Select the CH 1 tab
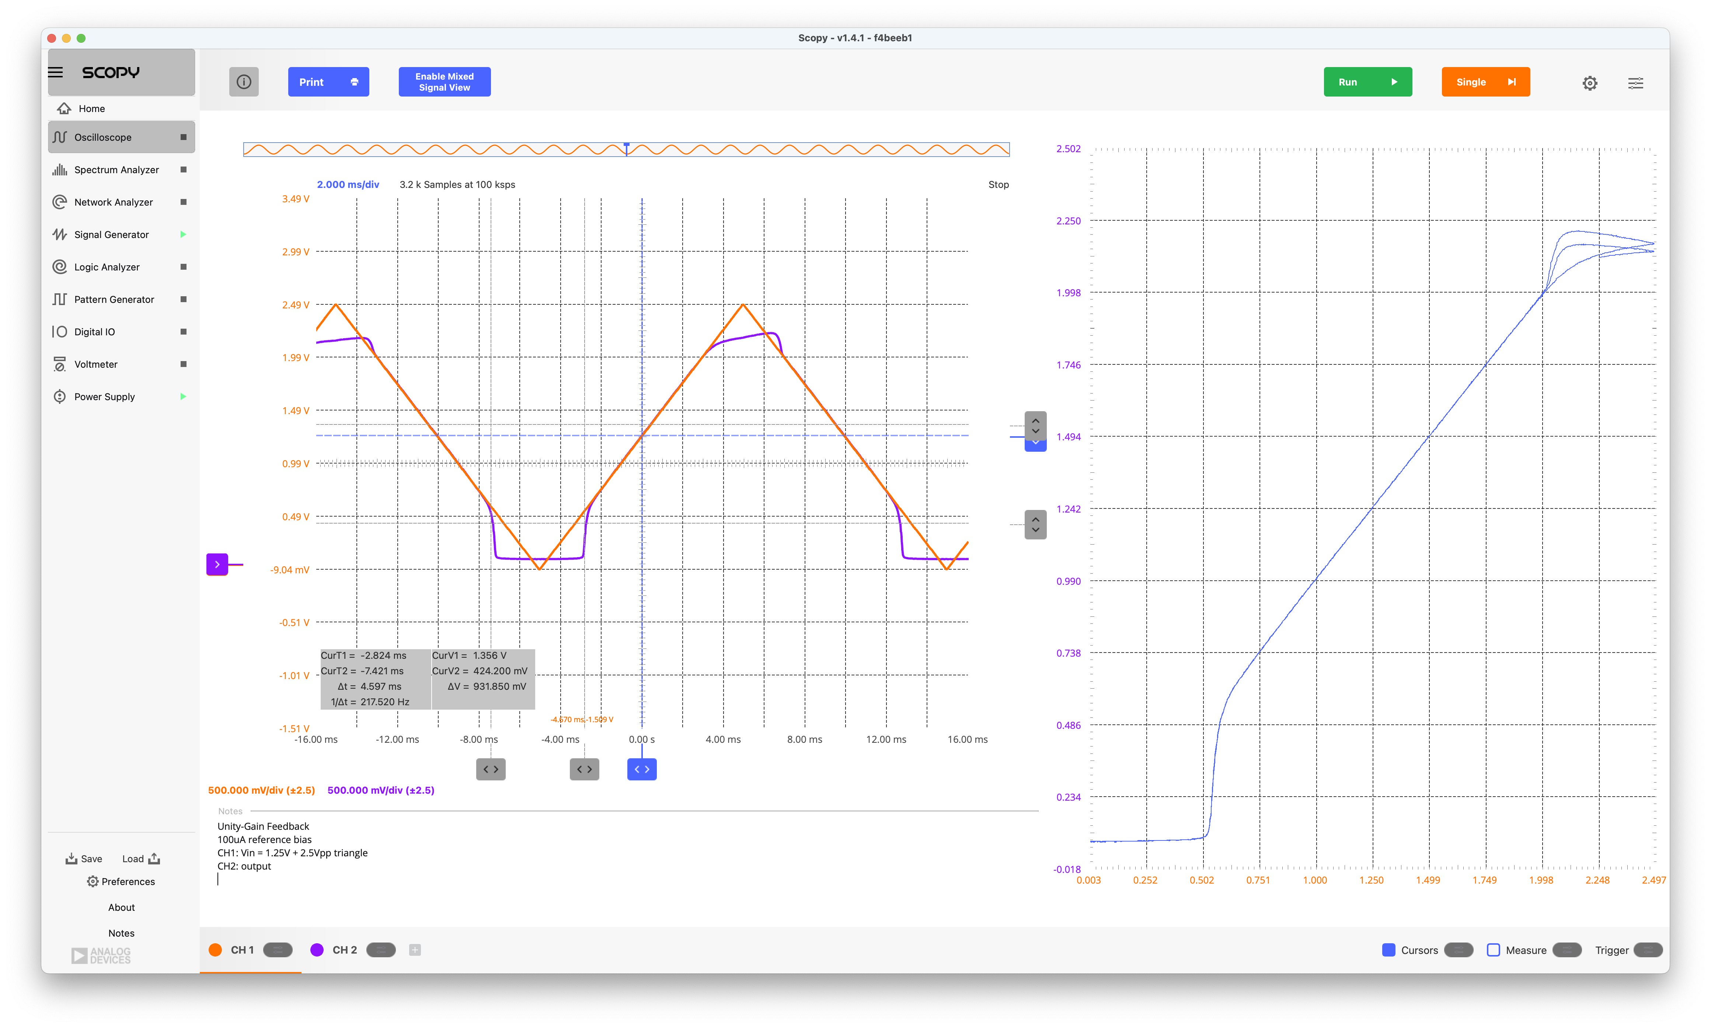This screenshot has width=1711, height=1028. tap(243, 950)
